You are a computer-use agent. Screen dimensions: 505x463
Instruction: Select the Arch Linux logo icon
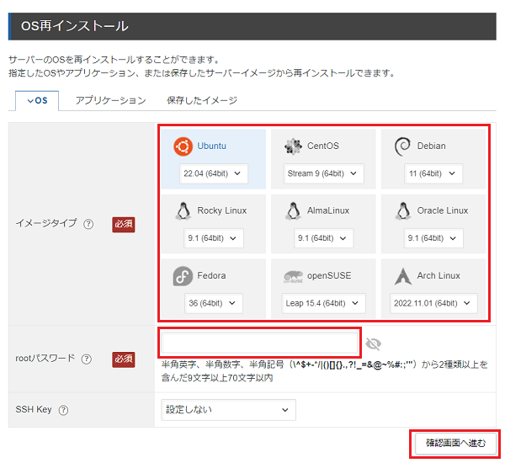[x=403, y=276]
